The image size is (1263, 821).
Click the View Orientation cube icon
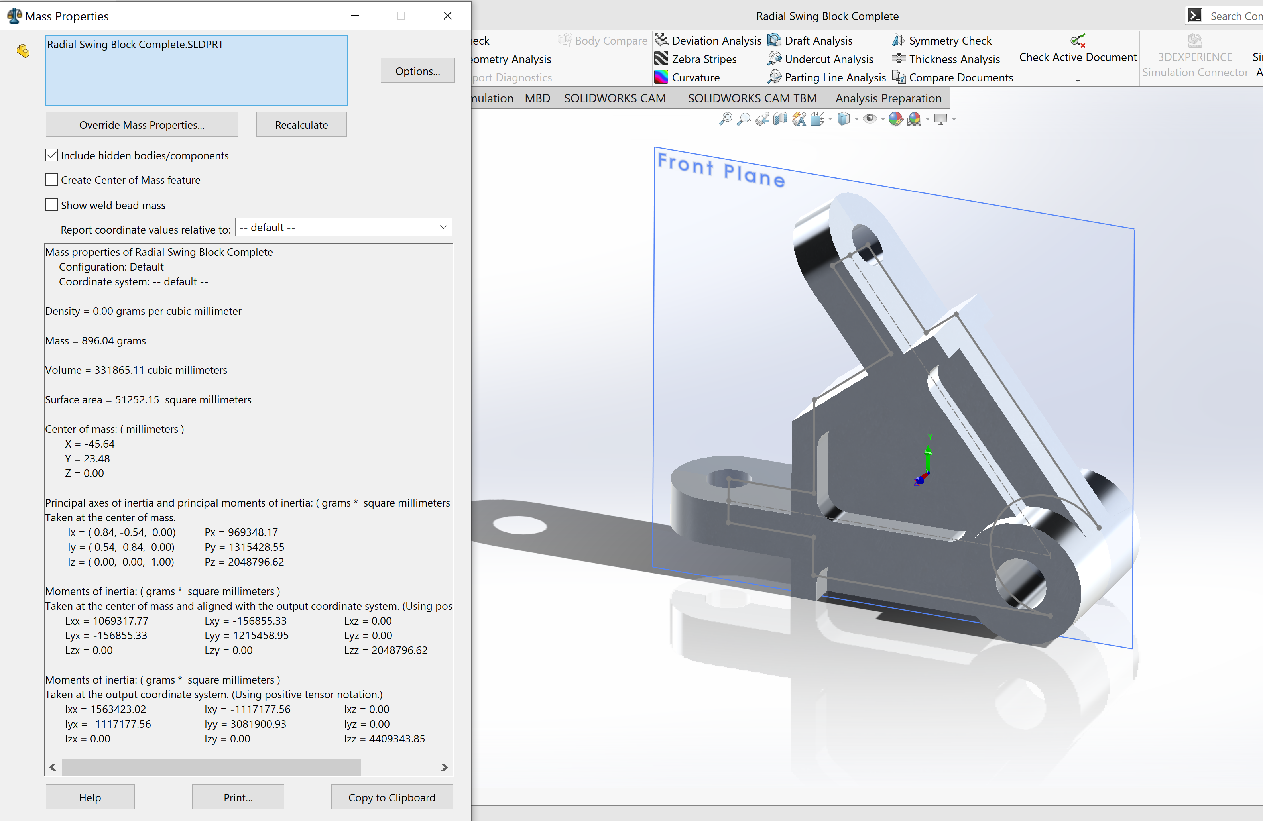(x=817, y=119)
